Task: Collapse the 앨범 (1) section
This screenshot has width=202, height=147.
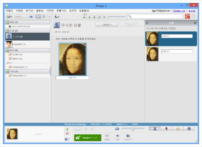Action: pos(7,22)
